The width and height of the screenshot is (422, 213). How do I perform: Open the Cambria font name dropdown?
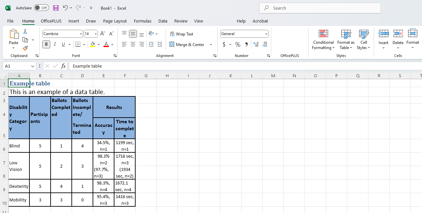[x=81, y=34]
